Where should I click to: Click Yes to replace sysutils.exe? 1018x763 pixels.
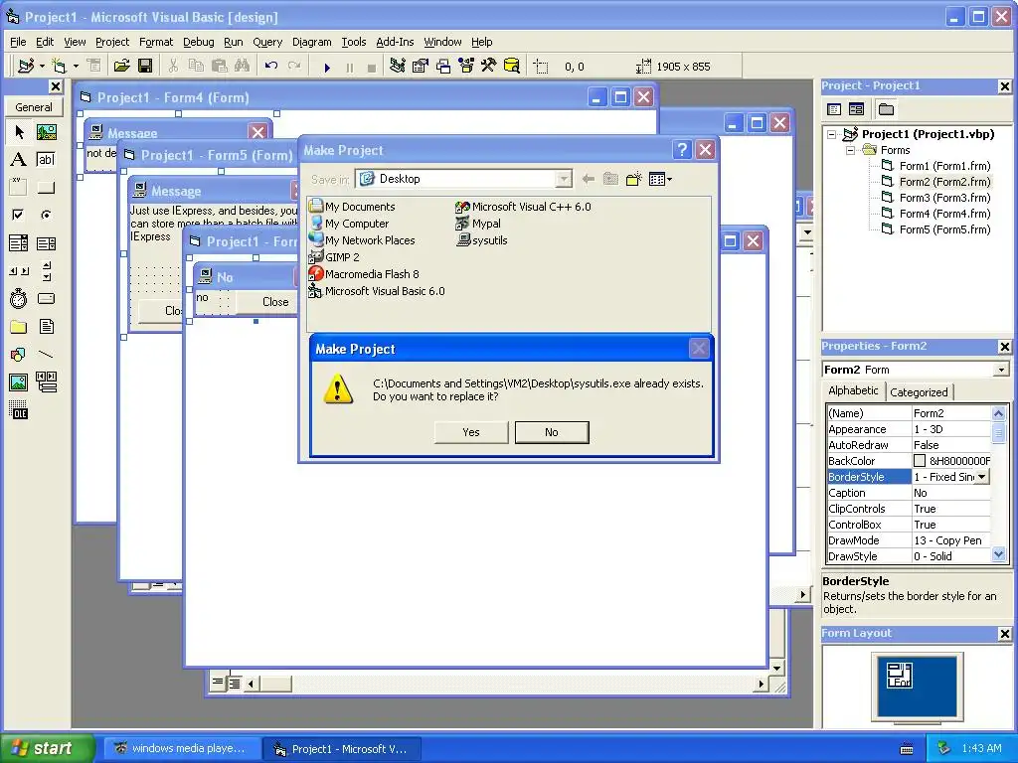(470, 432)
